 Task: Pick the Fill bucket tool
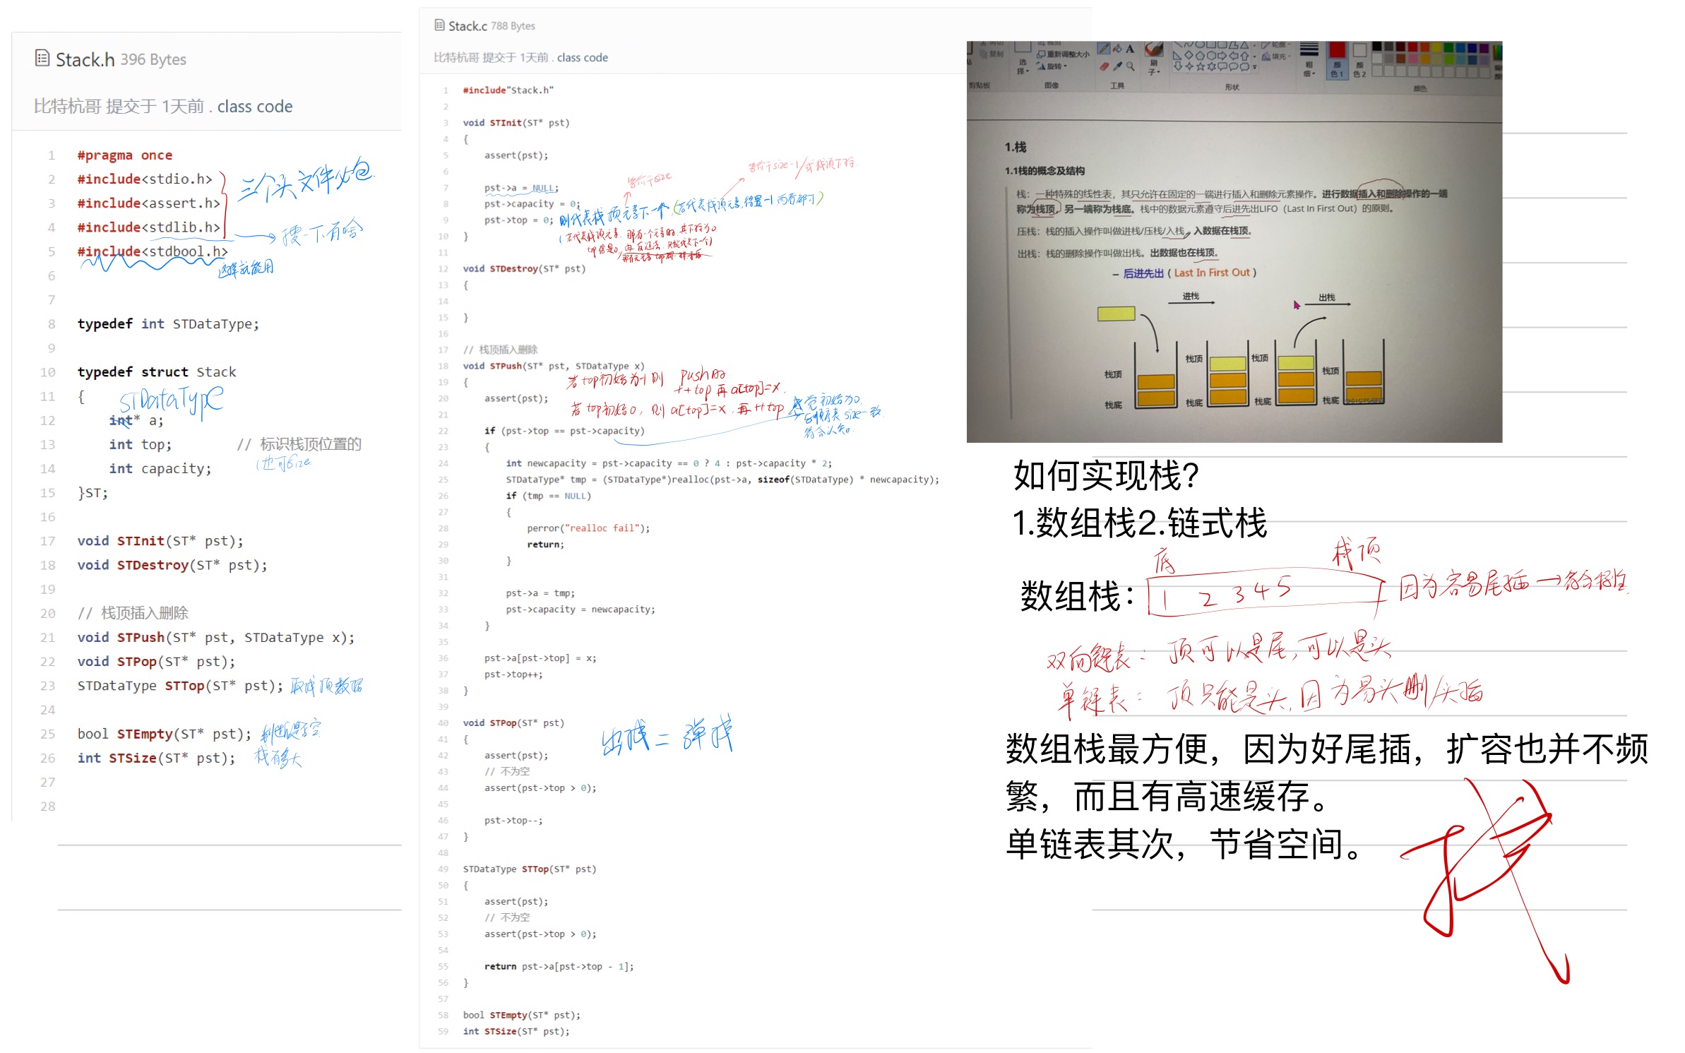tap(1117, 49)
